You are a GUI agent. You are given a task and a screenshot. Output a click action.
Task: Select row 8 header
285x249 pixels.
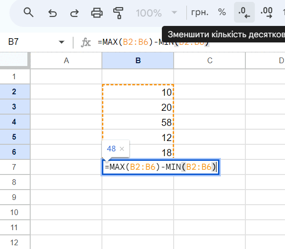pyautogui.click(x=15, y=182)
